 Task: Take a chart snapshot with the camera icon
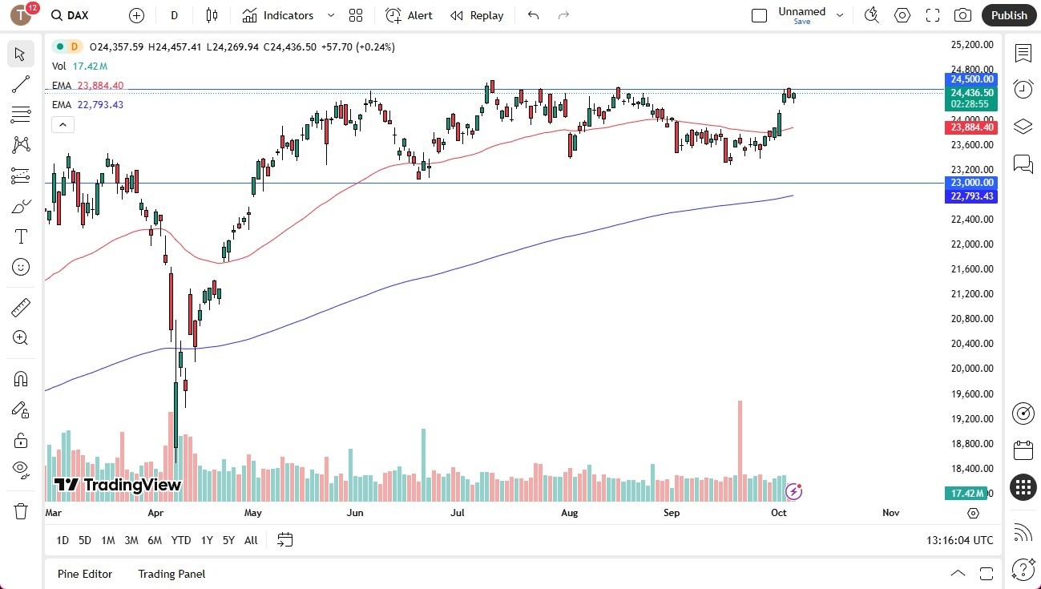962,14
